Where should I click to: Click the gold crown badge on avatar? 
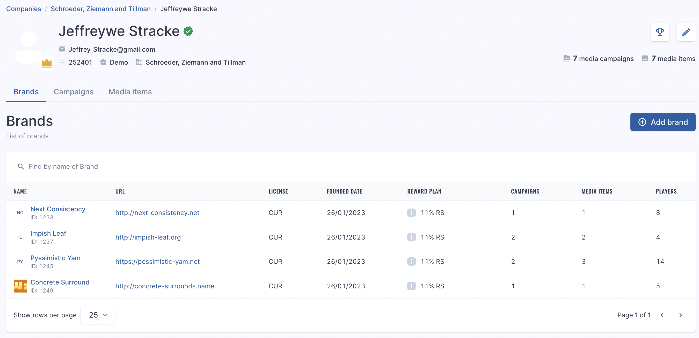(47, 63)
